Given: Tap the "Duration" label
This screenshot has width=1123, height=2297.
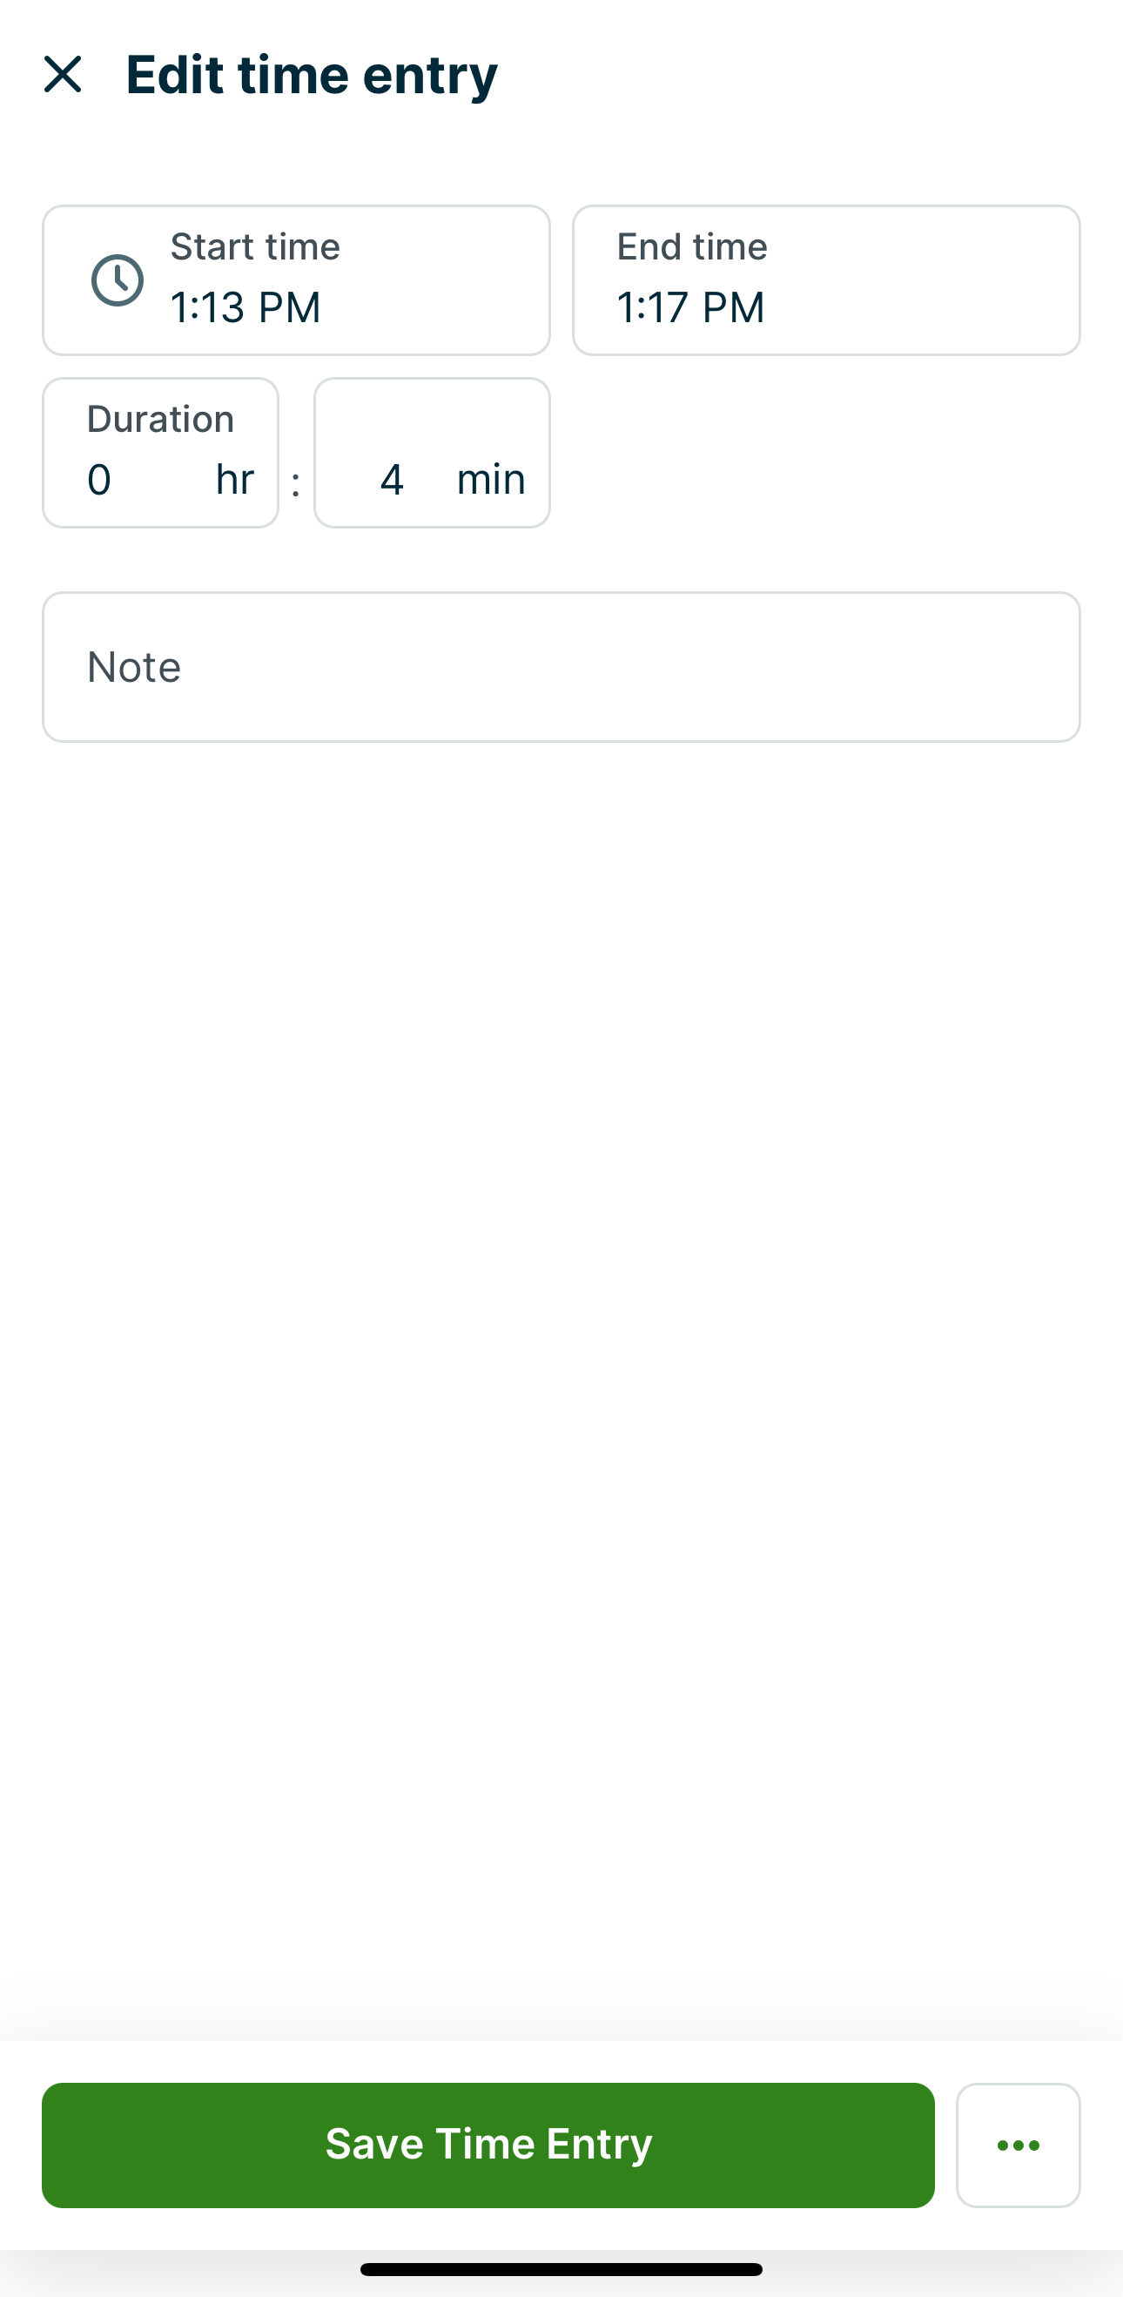Looking at the screenshot, I should [160, 419].
